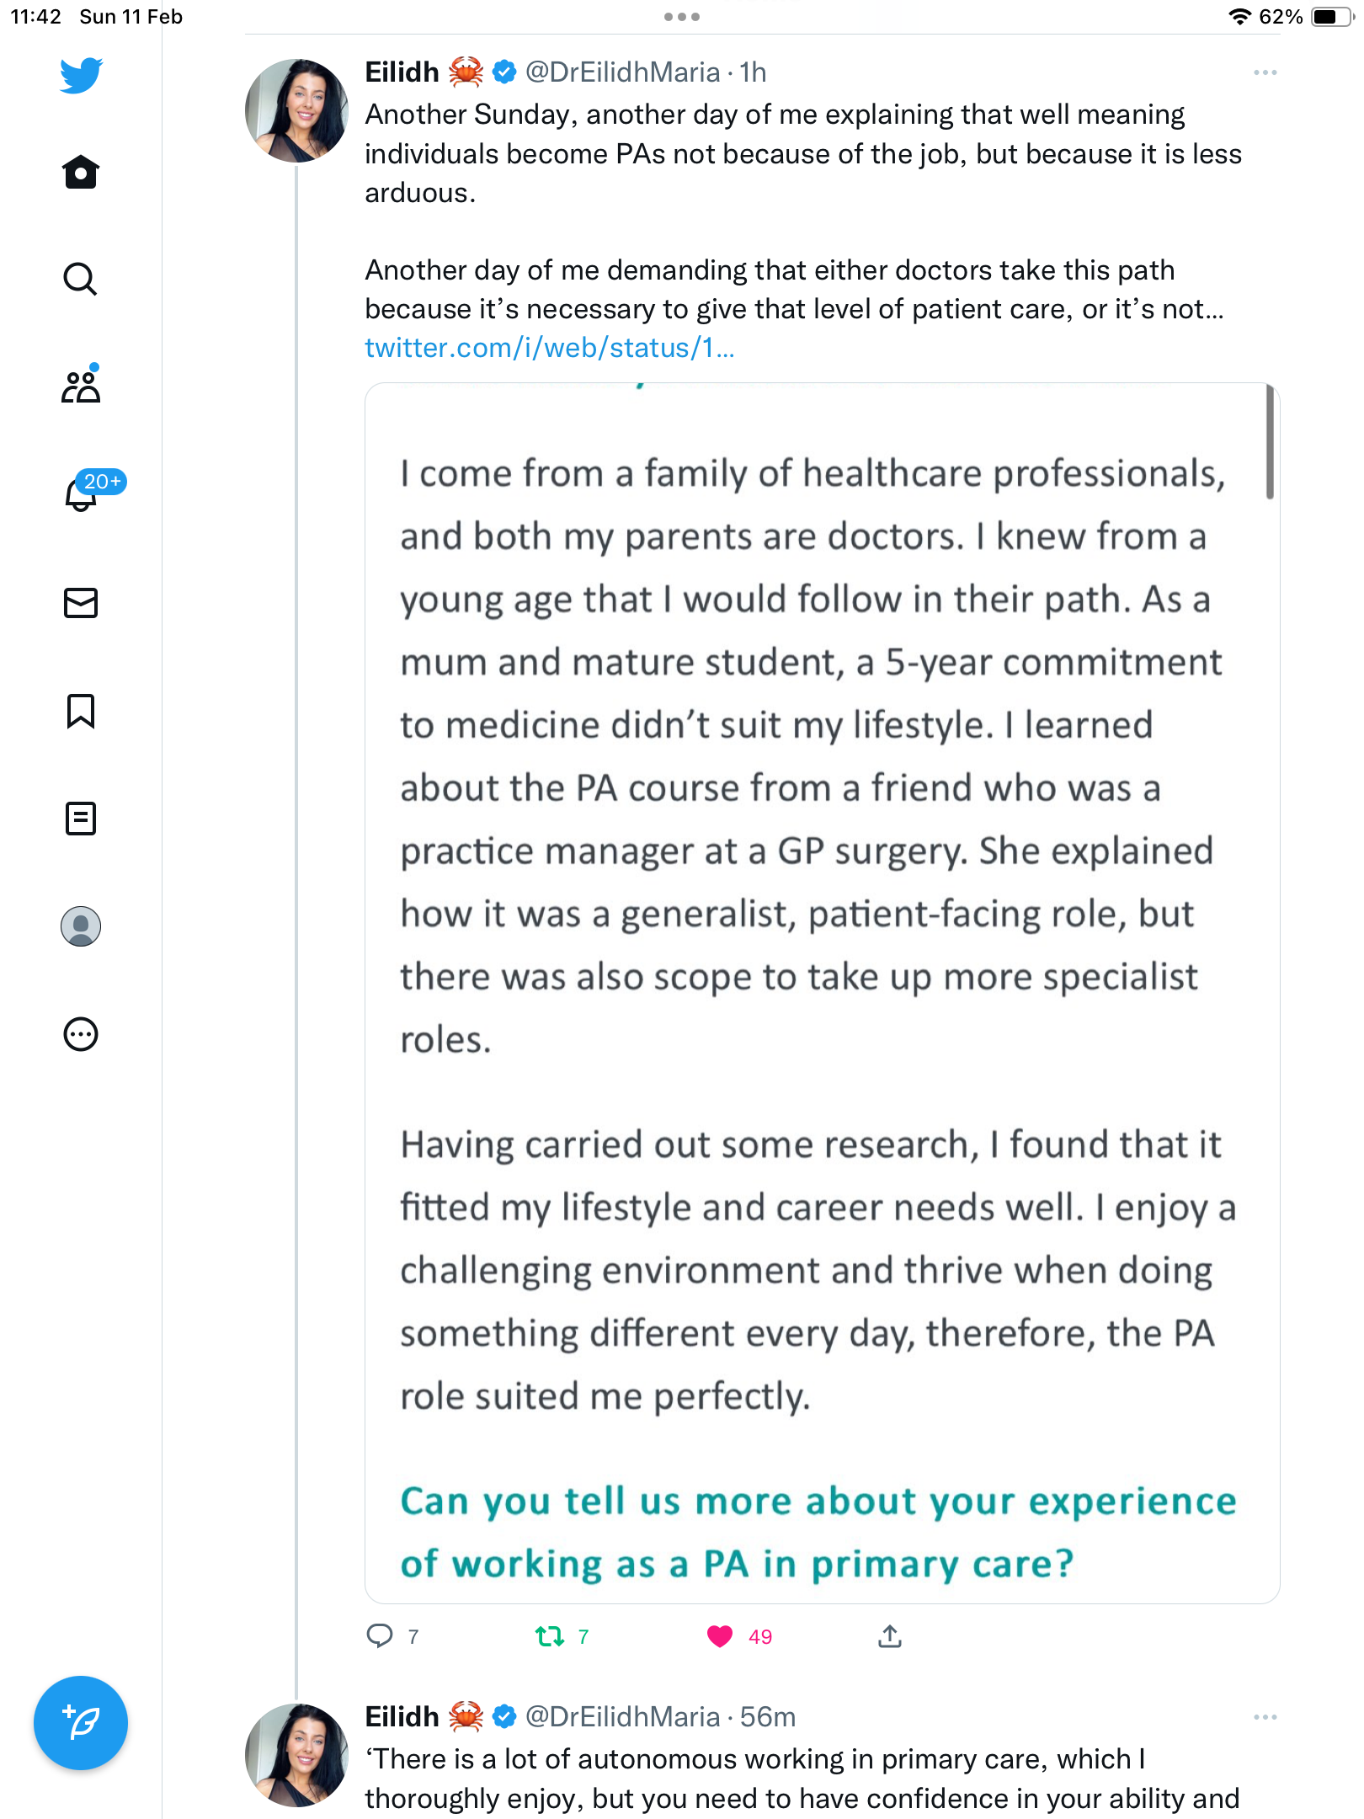This screenshot has width=1364, height=1819.
Task: Open options menu of the 1h tweet
Action: tap(1265, 72)
